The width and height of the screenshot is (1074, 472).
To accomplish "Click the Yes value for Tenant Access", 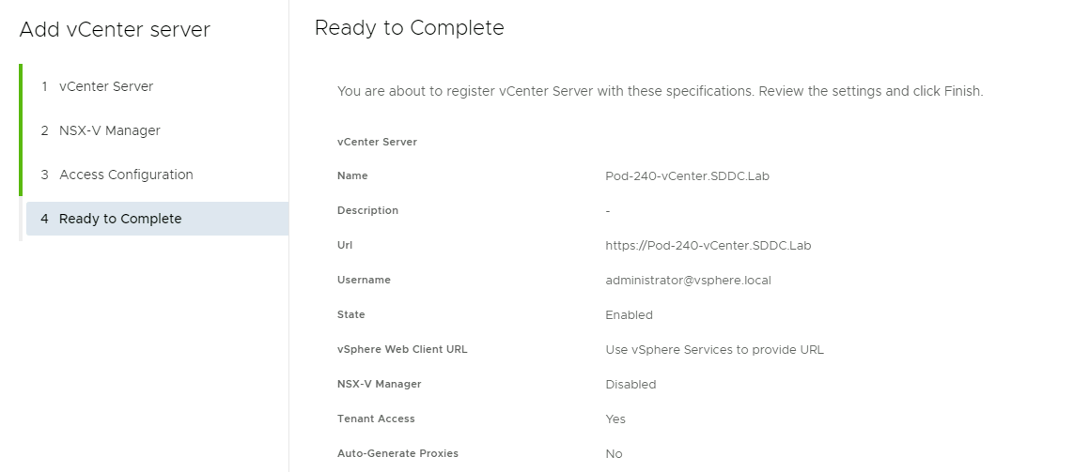I will (615, 419).
